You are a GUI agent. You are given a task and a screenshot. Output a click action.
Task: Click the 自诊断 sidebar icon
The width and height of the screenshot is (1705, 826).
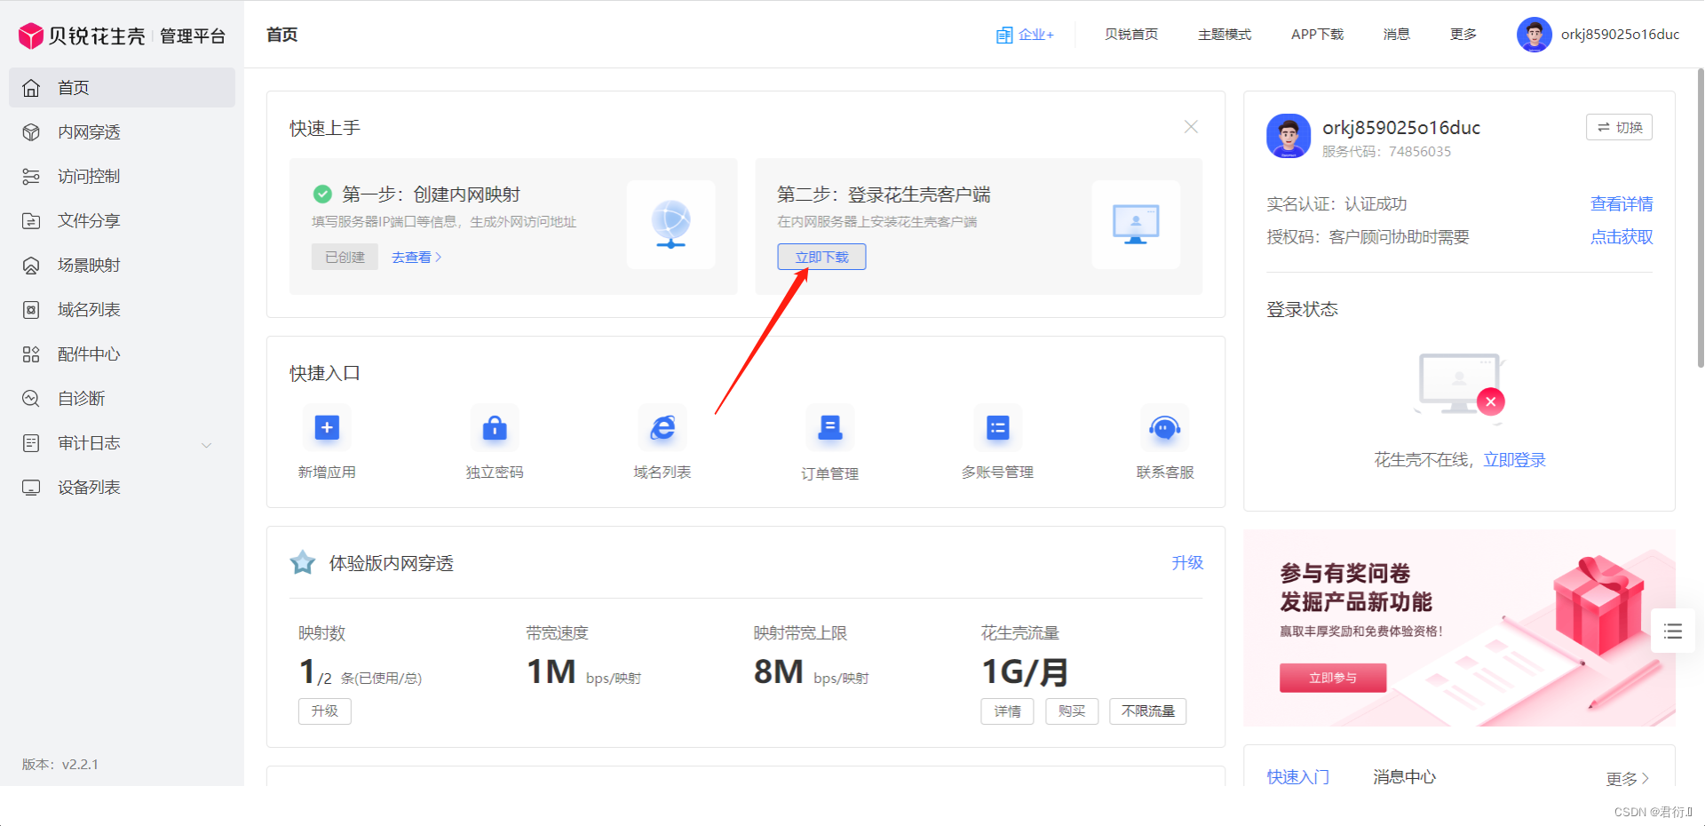(31, 399)
